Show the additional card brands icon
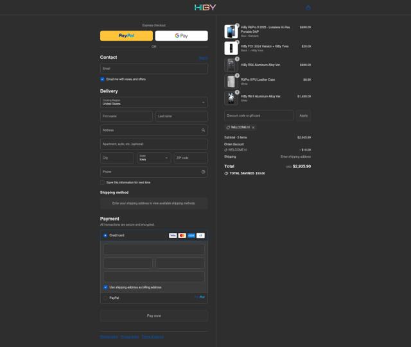This screenshot has height=347, width=411. click(200, 235)
